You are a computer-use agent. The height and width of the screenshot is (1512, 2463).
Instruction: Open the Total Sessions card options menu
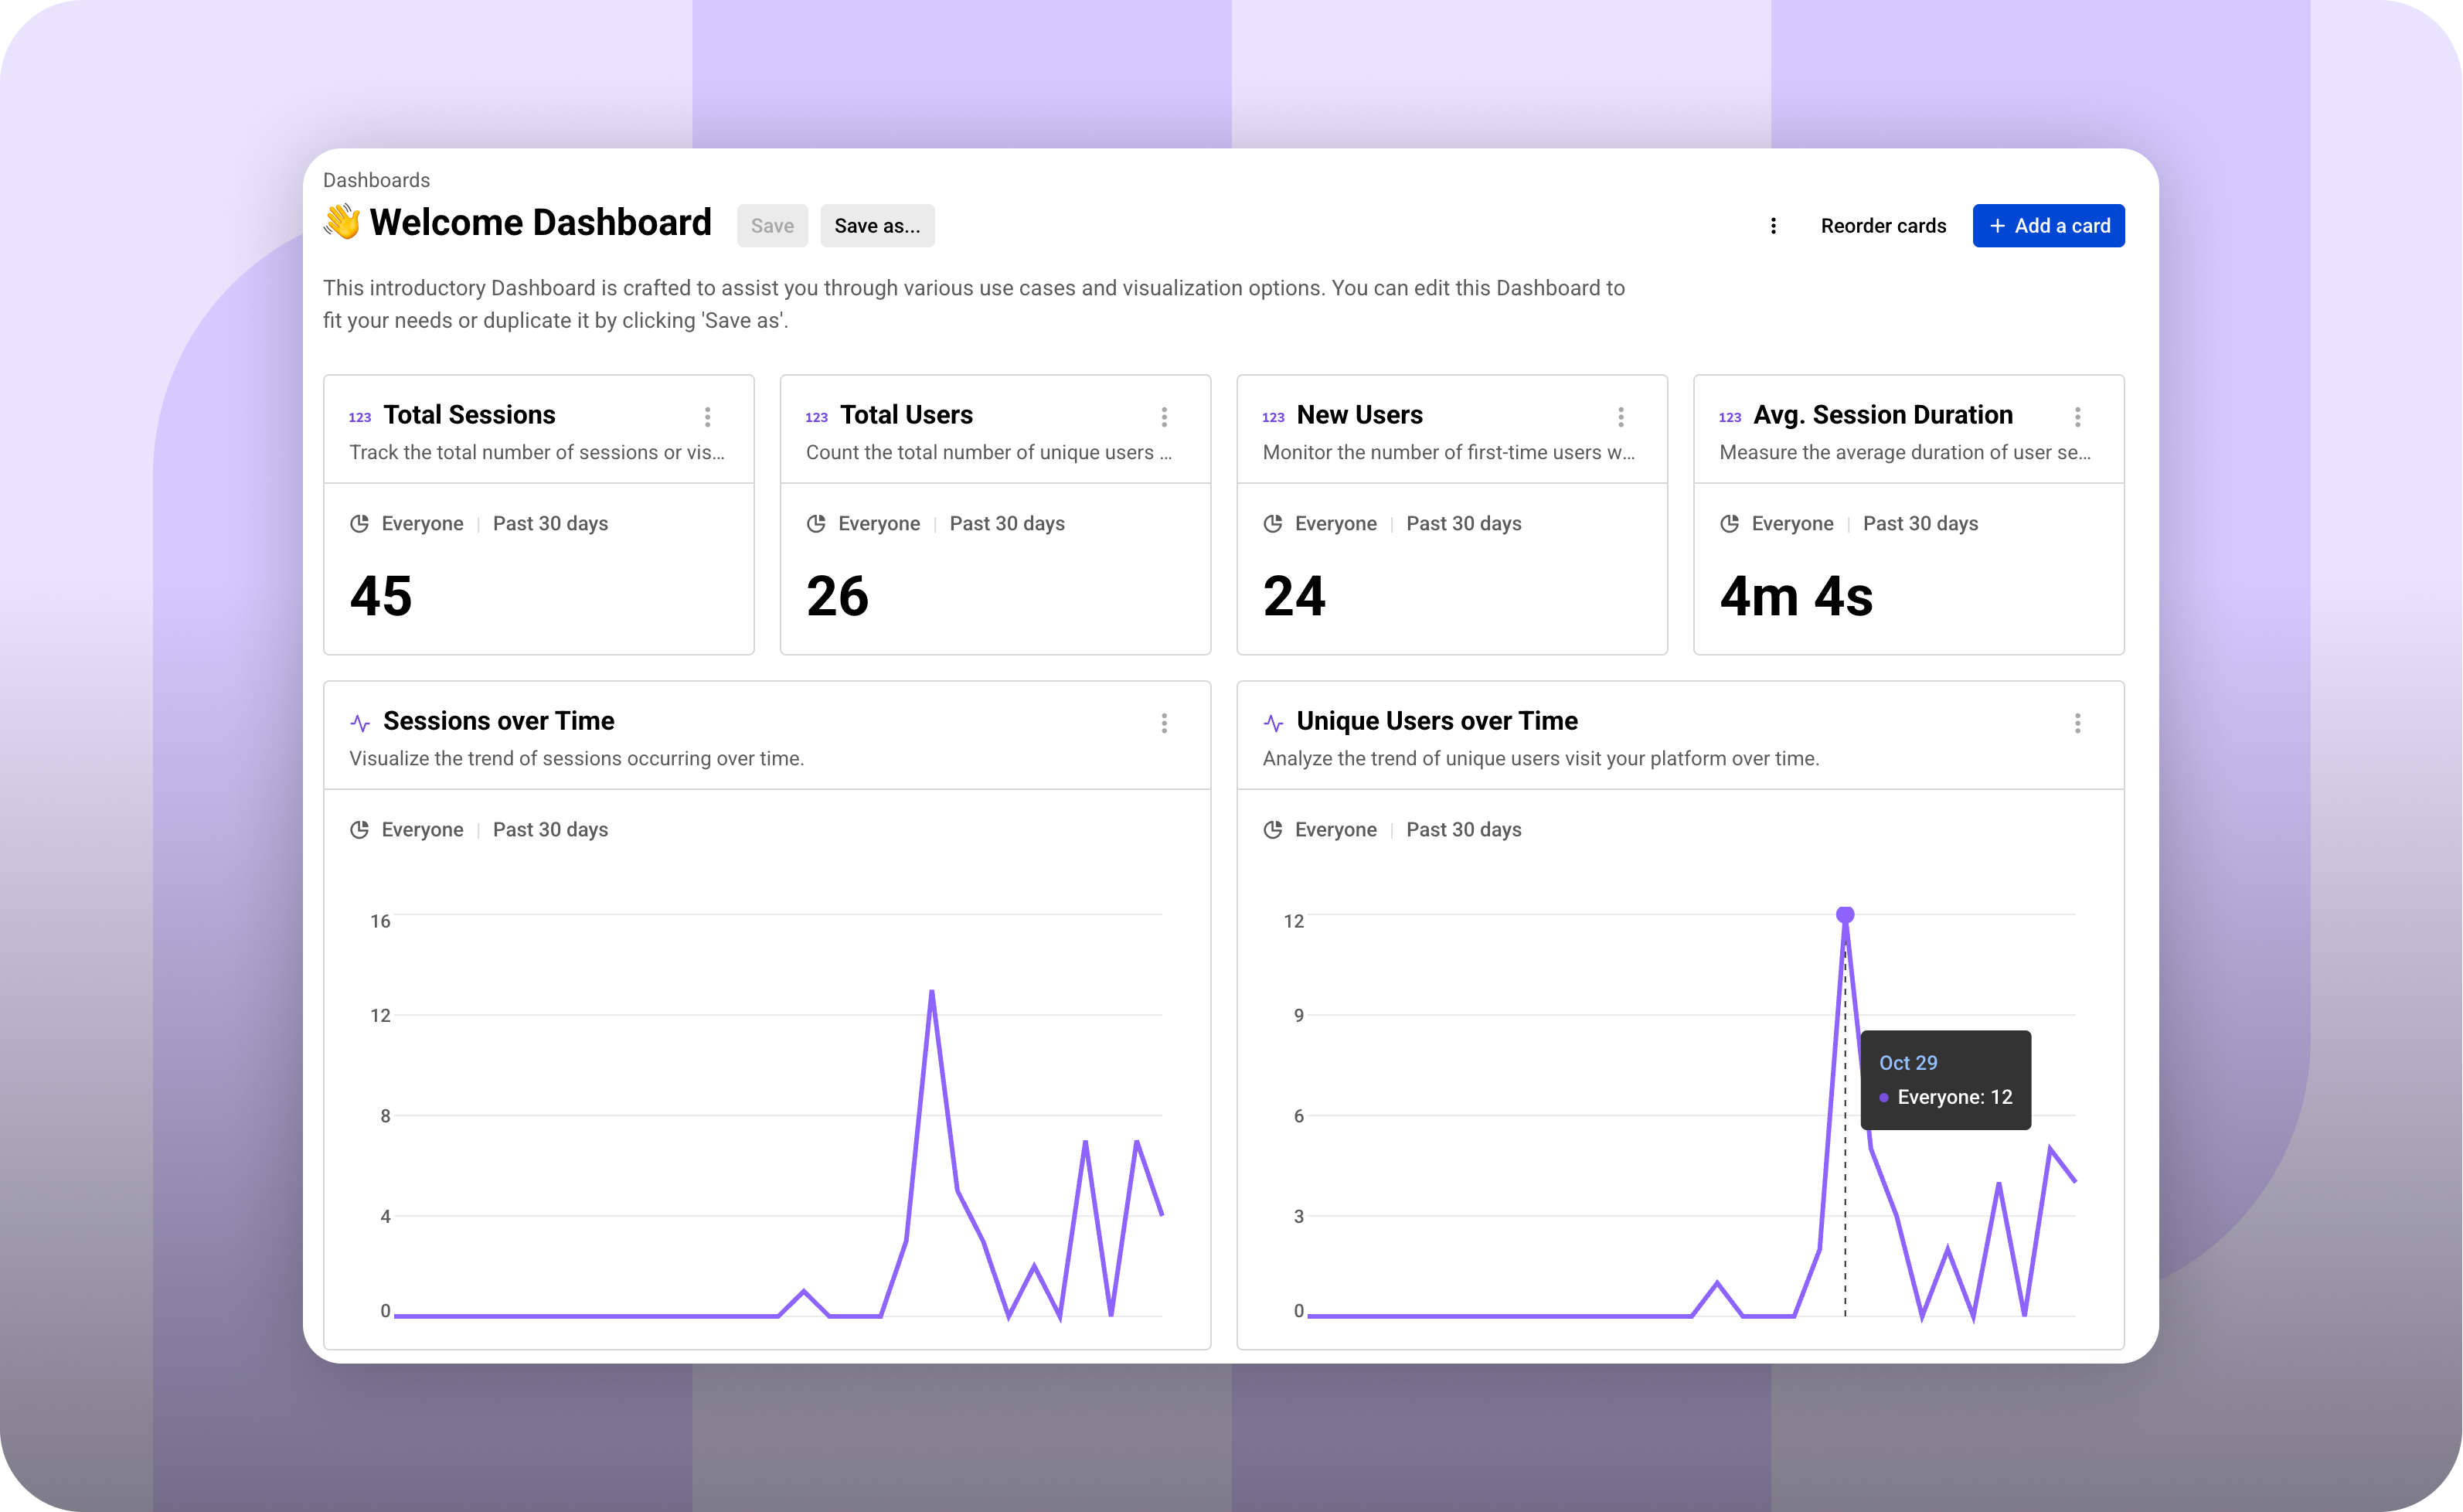[x=706, y=417]
